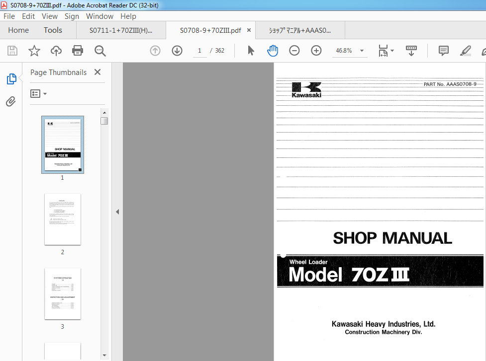The height and width of the screenshot is (361, 486).
Task: Click the SHOP MANUAL heading in document
Action: pyautogui.click(x=392, y=238)
